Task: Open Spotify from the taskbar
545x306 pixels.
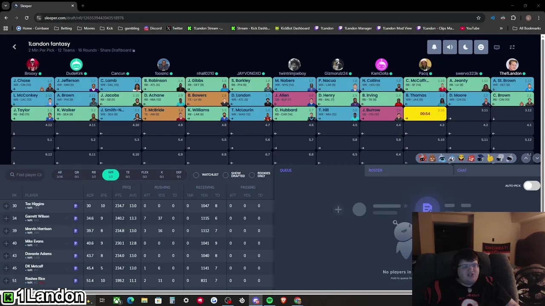Action: (x=270, y=300)
